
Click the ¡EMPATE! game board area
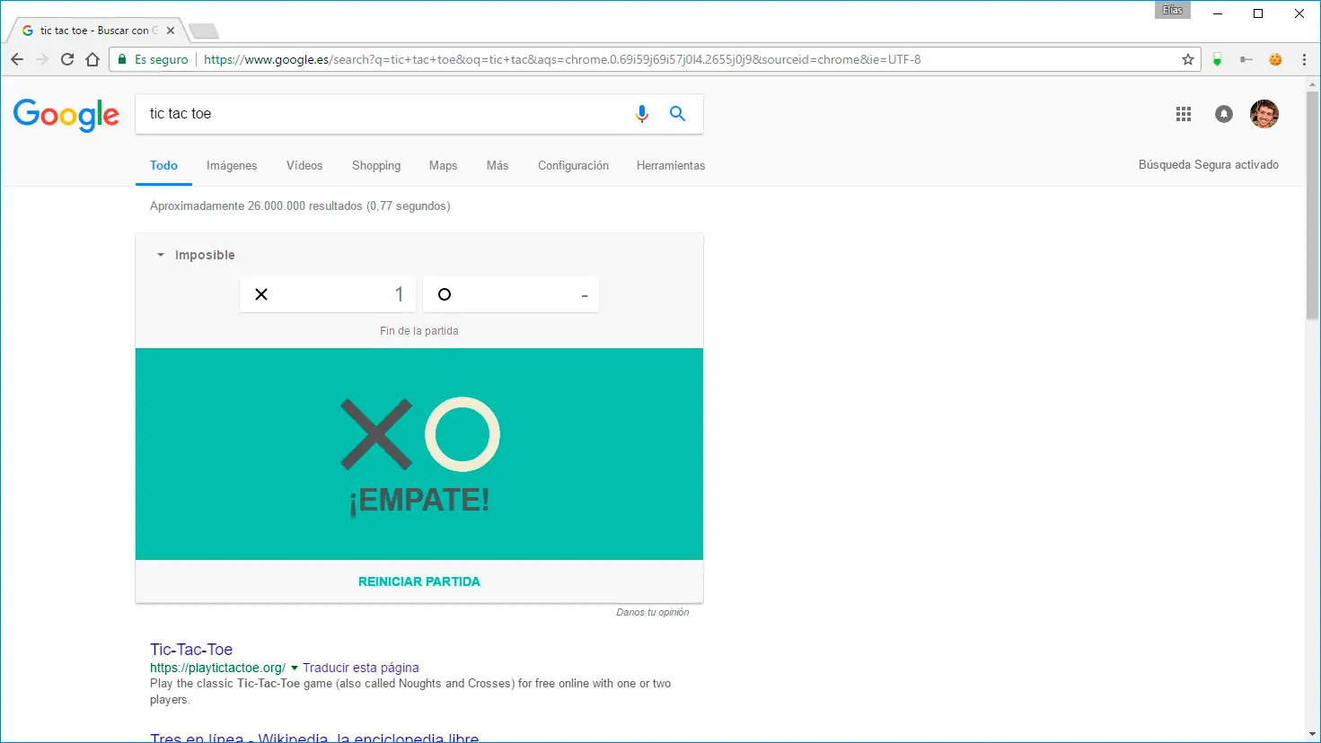[x=419, y=454]
